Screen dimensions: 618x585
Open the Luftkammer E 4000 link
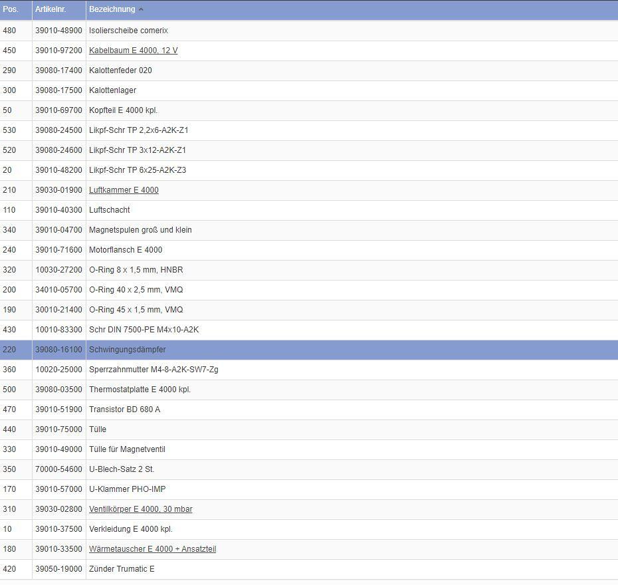[124, 190]
